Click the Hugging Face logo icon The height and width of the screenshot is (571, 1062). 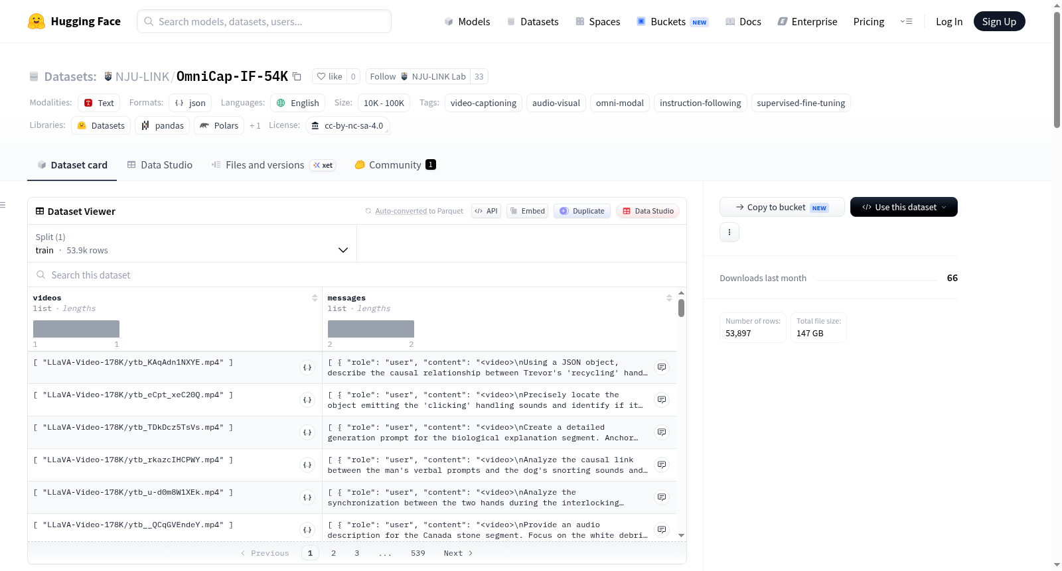[37, 21]
